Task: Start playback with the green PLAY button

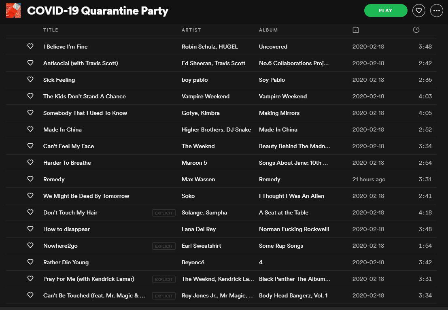Action: pos(385,11)
